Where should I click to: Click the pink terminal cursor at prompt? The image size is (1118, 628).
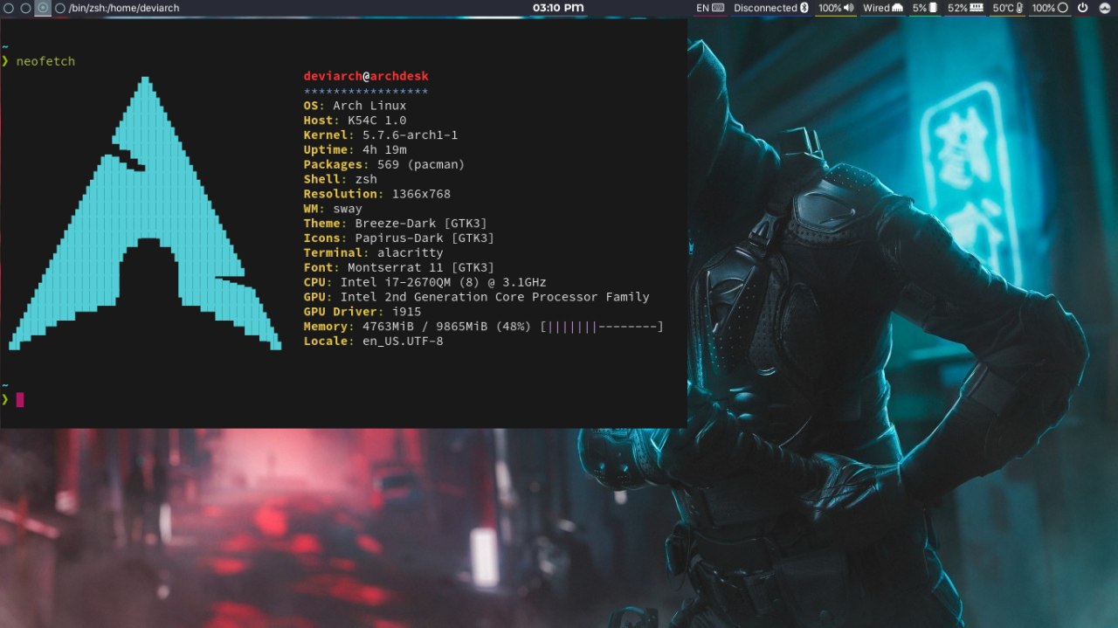(x=20, y=399)
